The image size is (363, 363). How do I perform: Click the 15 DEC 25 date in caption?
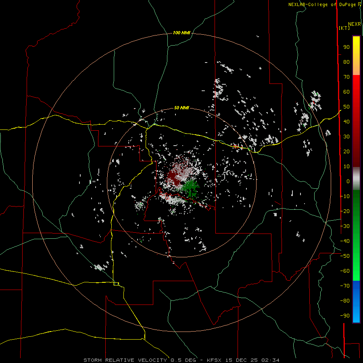(242, 360)
